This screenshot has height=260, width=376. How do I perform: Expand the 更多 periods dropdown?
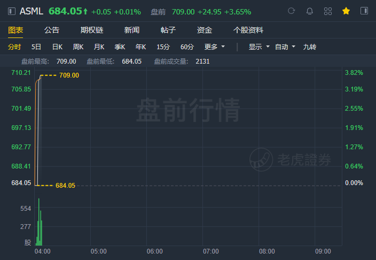tap(215, 47)
